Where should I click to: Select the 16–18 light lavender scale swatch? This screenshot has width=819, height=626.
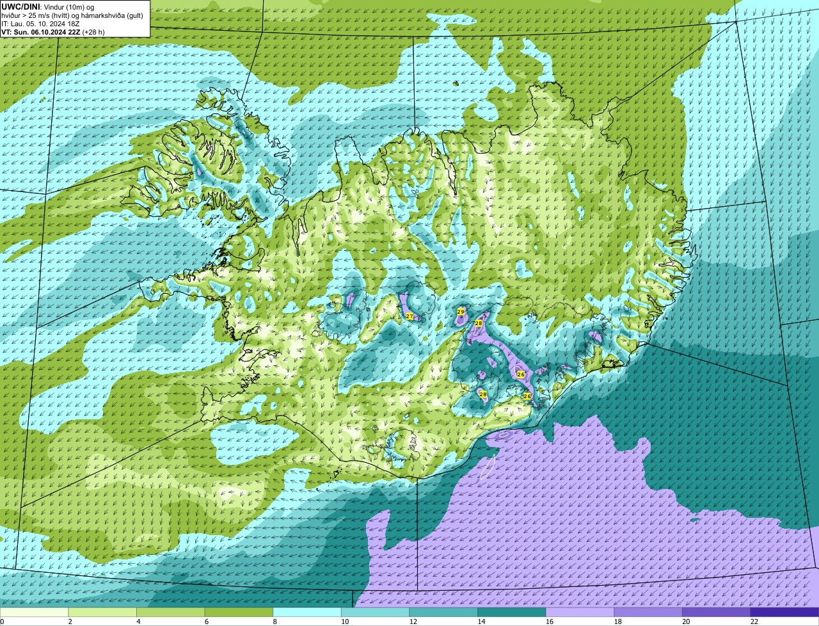(580, 612)
